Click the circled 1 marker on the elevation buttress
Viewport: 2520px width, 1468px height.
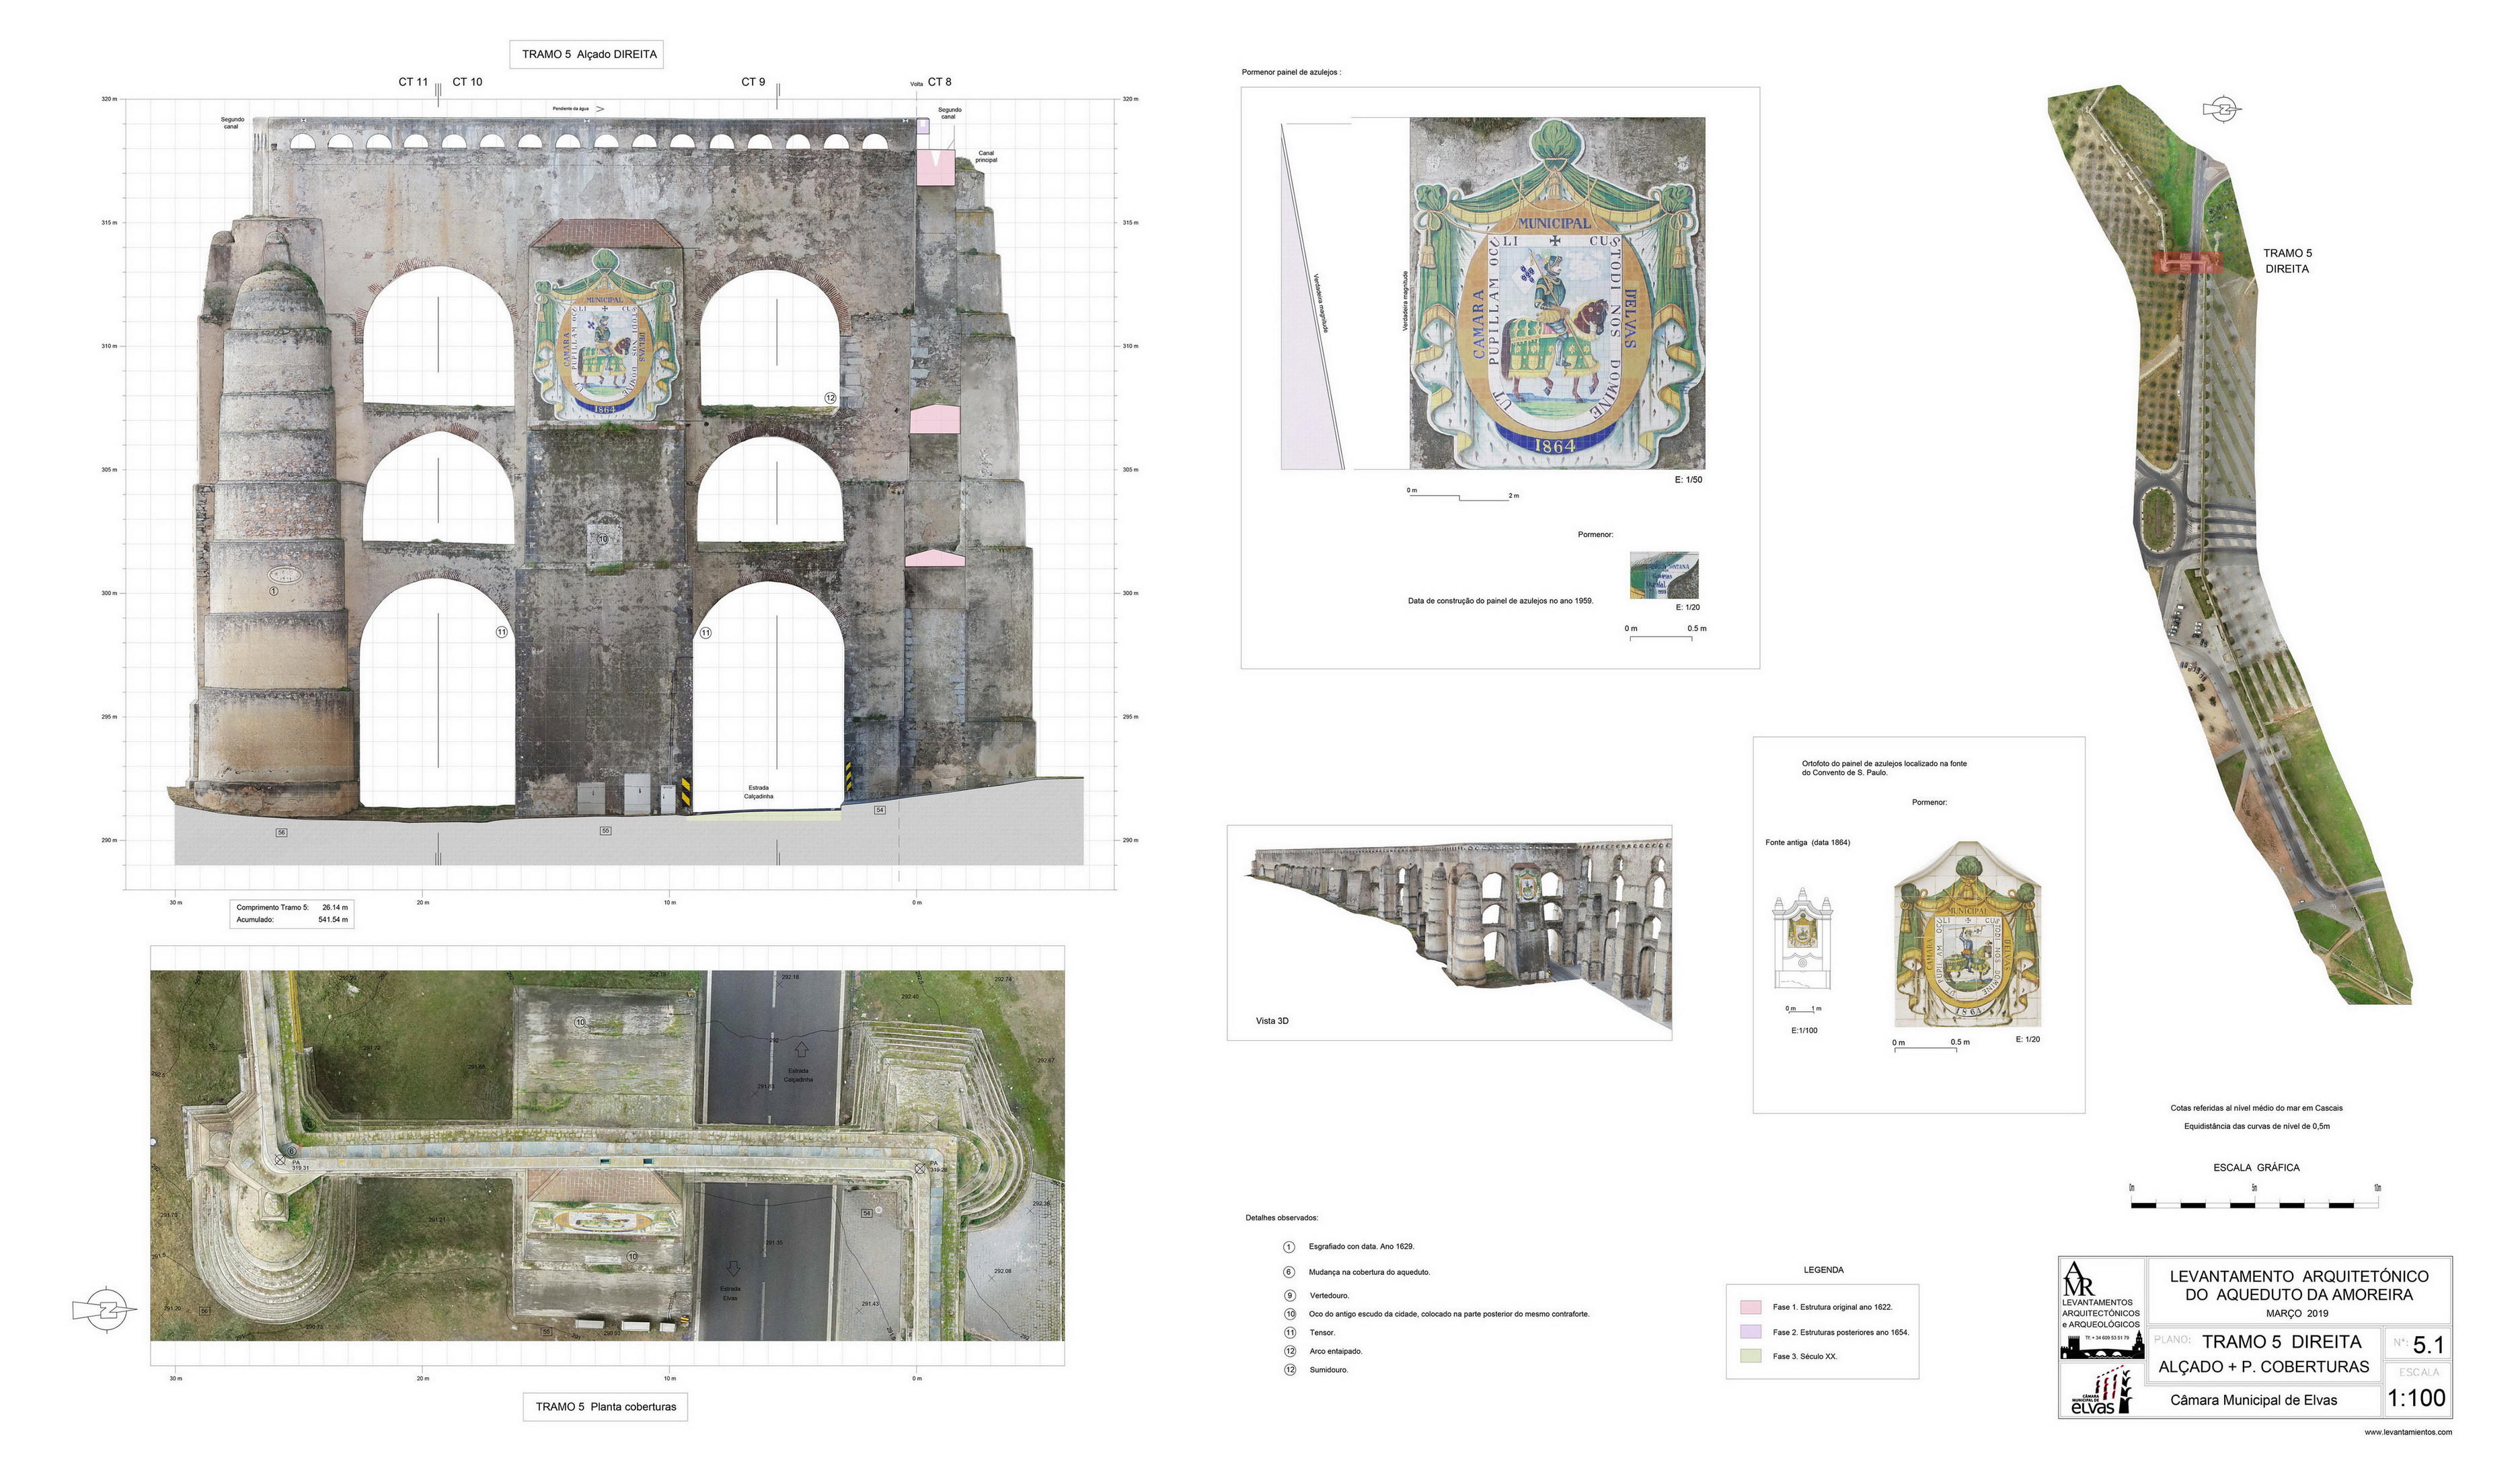273,591
